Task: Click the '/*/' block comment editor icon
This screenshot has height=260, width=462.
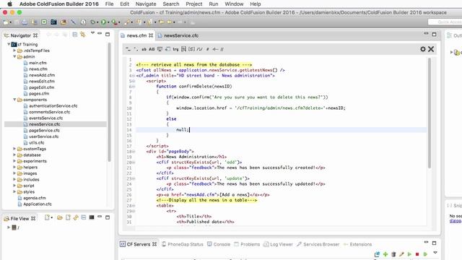Action: [199, 49]
